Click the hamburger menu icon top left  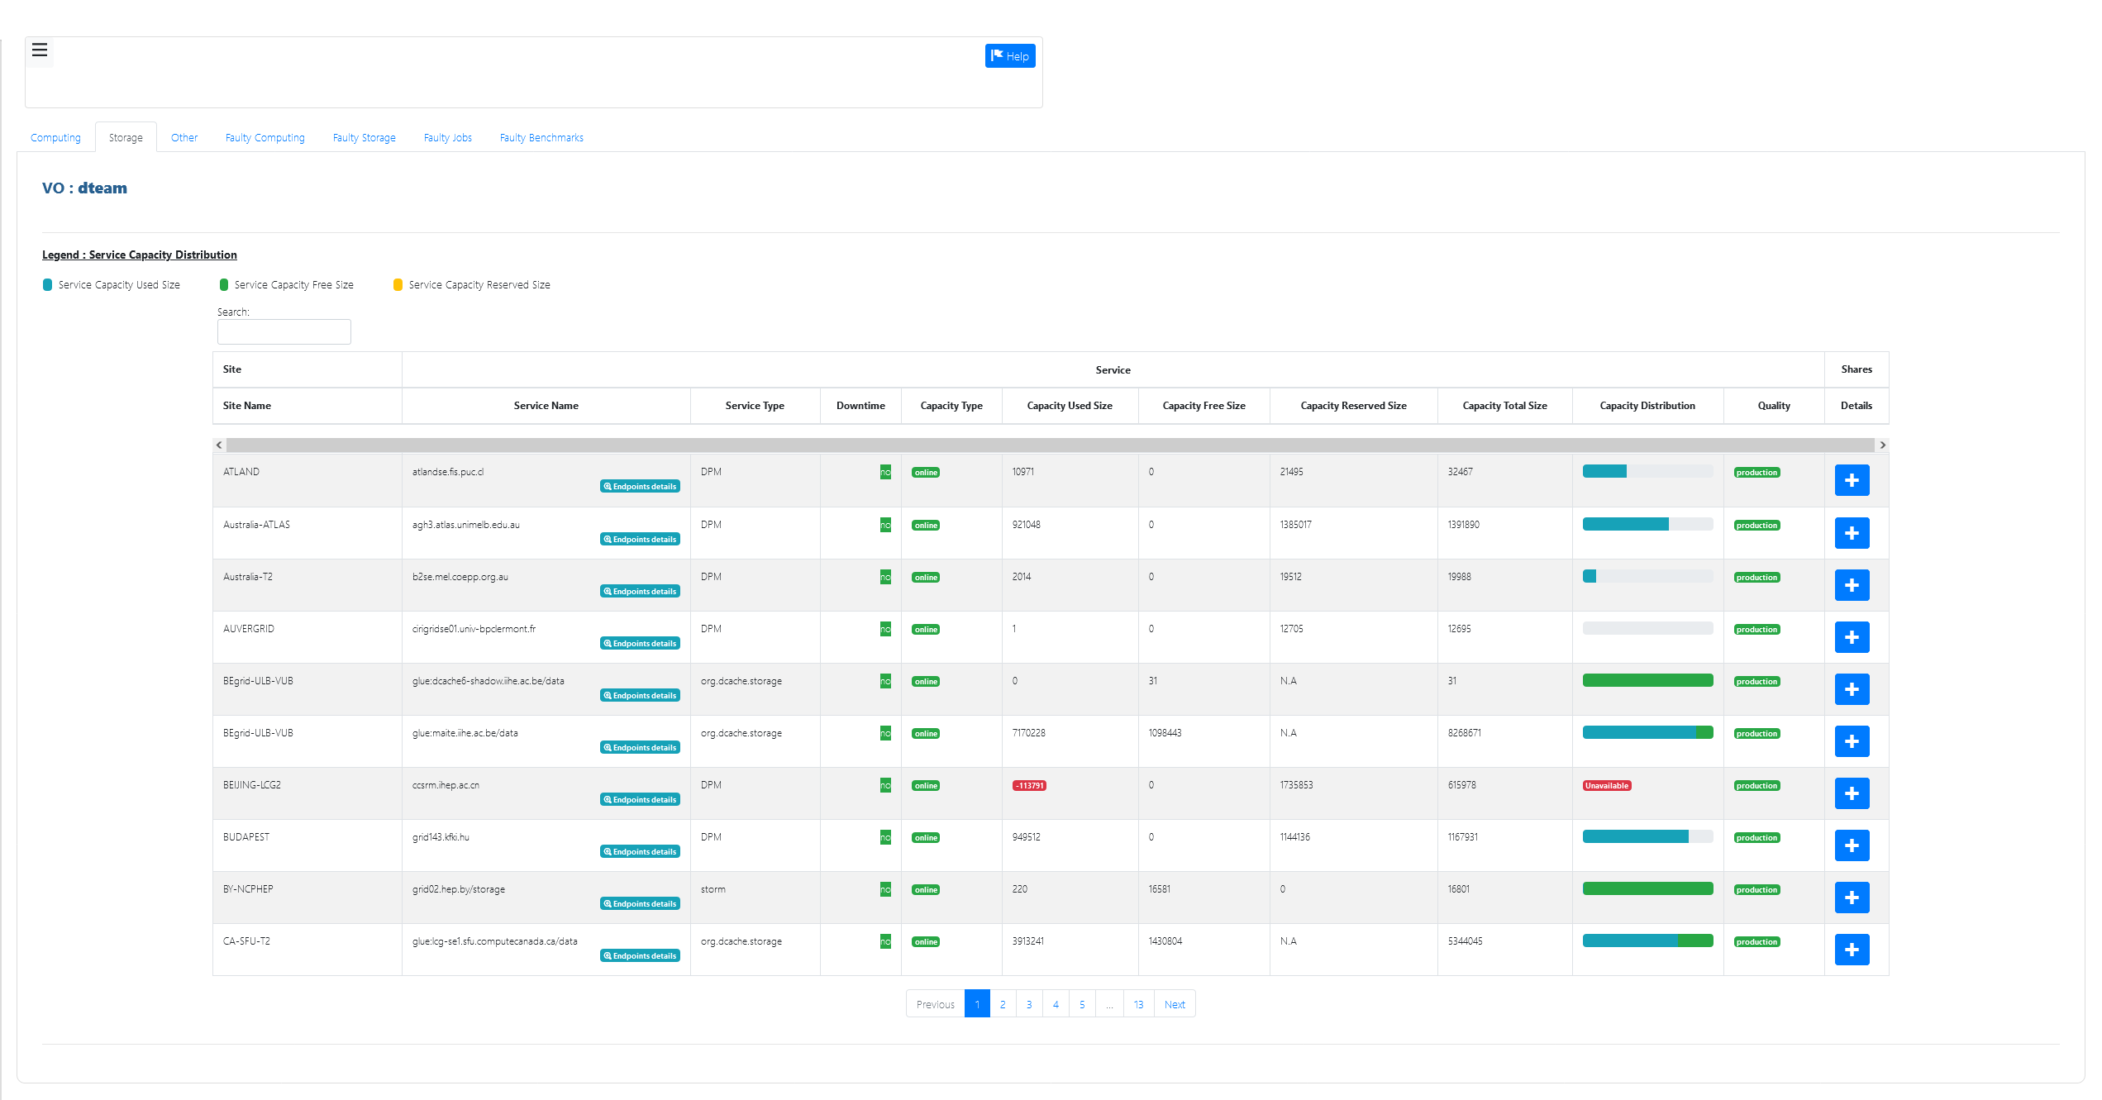click(41, 50)
